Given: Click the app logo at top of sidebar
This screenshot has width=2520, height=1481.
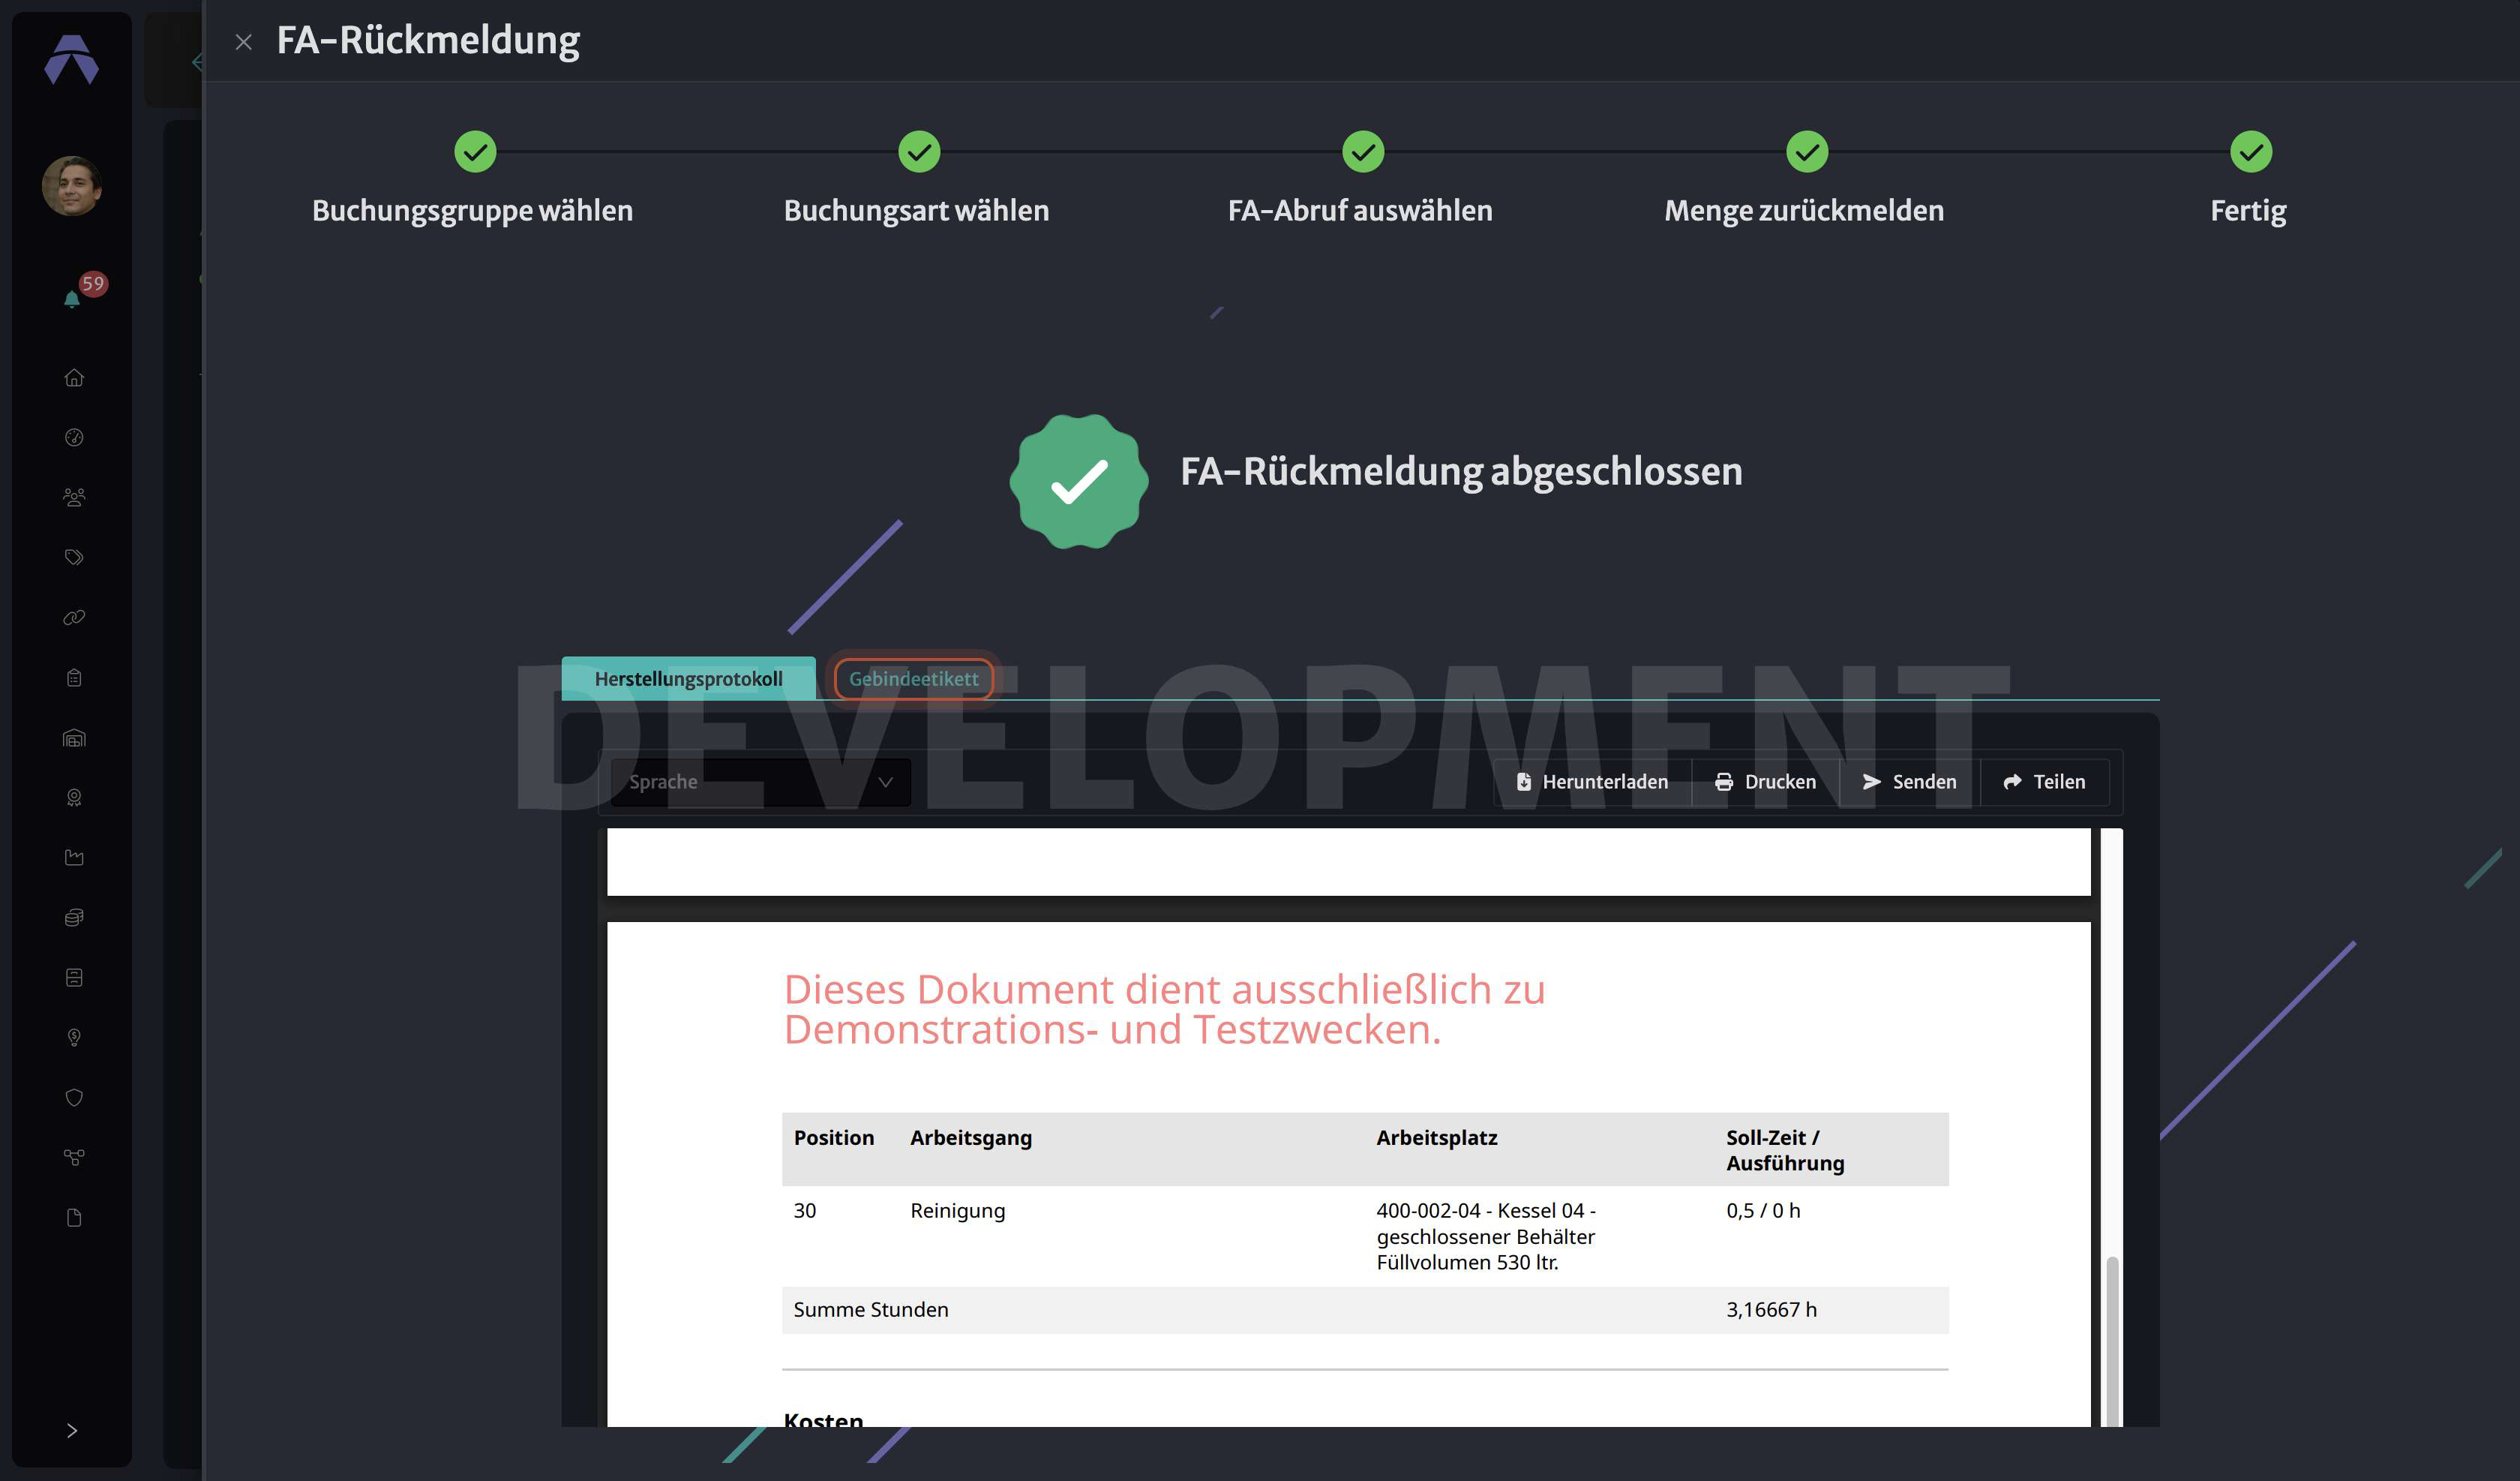Looking at the screenshot, I should pyautogui.click(x=72, y=60).
